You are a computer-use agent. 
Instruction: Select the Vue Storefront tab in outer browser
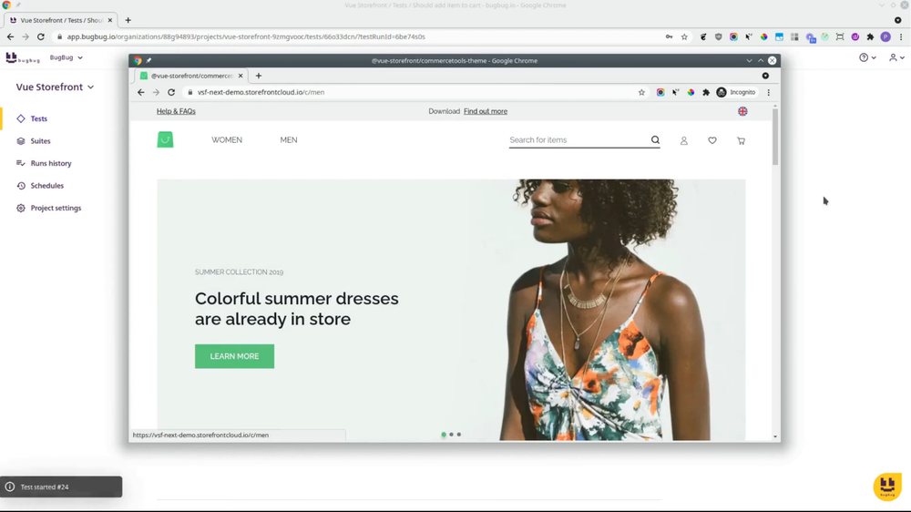coord(61,20)
